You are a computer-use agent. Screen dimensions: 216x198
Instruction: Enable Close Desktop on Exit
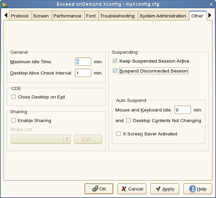[13, 97]
